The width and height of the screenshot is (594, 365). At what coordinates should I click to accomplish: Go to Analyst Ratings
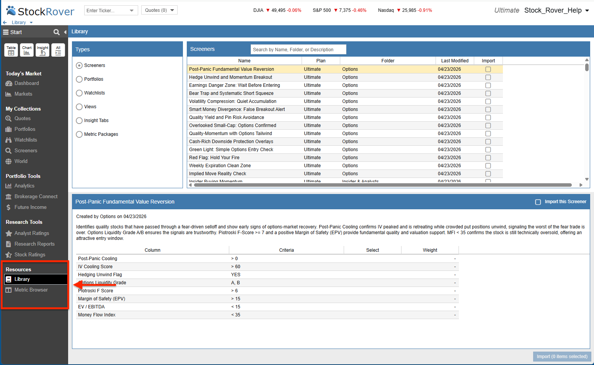point(31,233)
